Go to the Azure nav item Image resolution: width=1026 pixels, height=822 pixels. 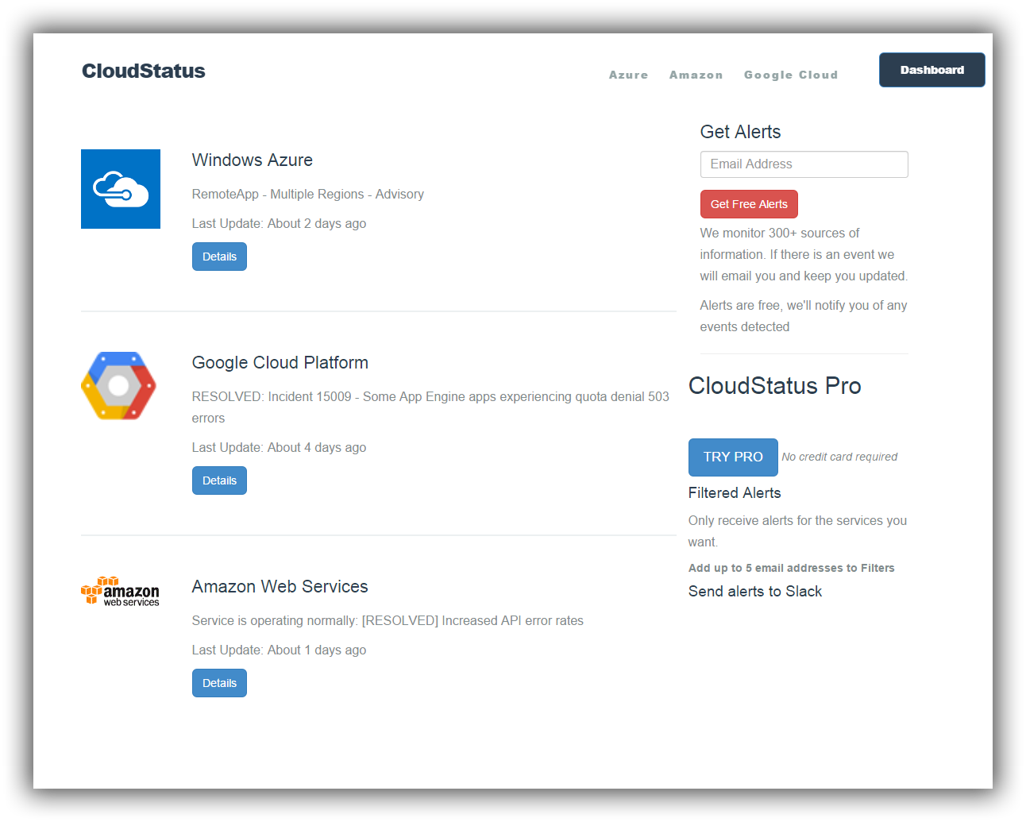coord(628,75)
